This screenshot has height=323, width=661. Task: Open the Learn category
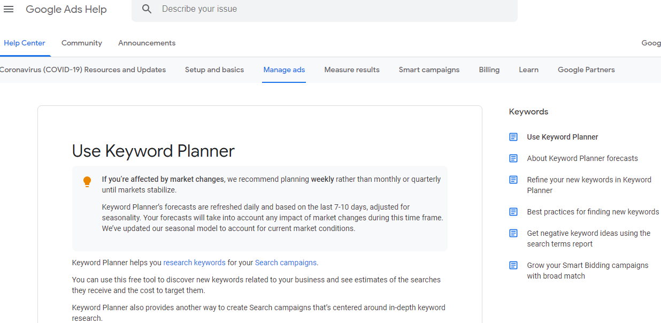528,70
